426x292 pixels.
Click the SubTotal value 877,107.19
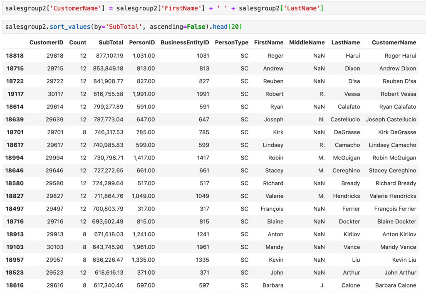click(109, 56)
